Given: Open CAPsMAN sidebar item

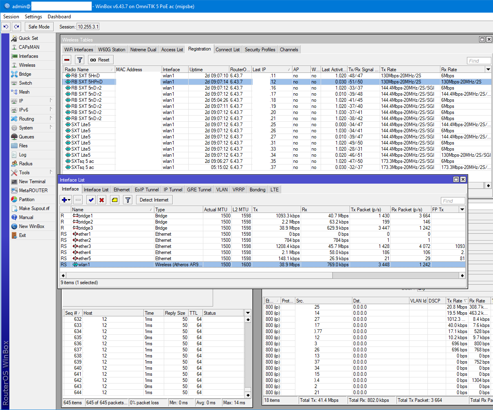Looking at the screenshot, I should (x=29, y=47).
